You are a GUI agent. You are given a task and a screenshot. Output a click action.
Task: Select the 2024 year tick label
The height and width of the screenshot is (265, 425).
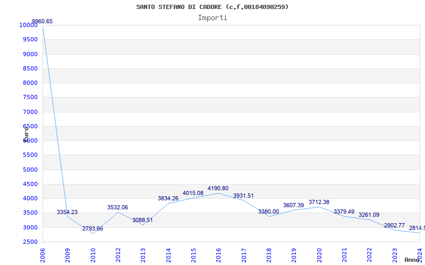tap(420, 254)
